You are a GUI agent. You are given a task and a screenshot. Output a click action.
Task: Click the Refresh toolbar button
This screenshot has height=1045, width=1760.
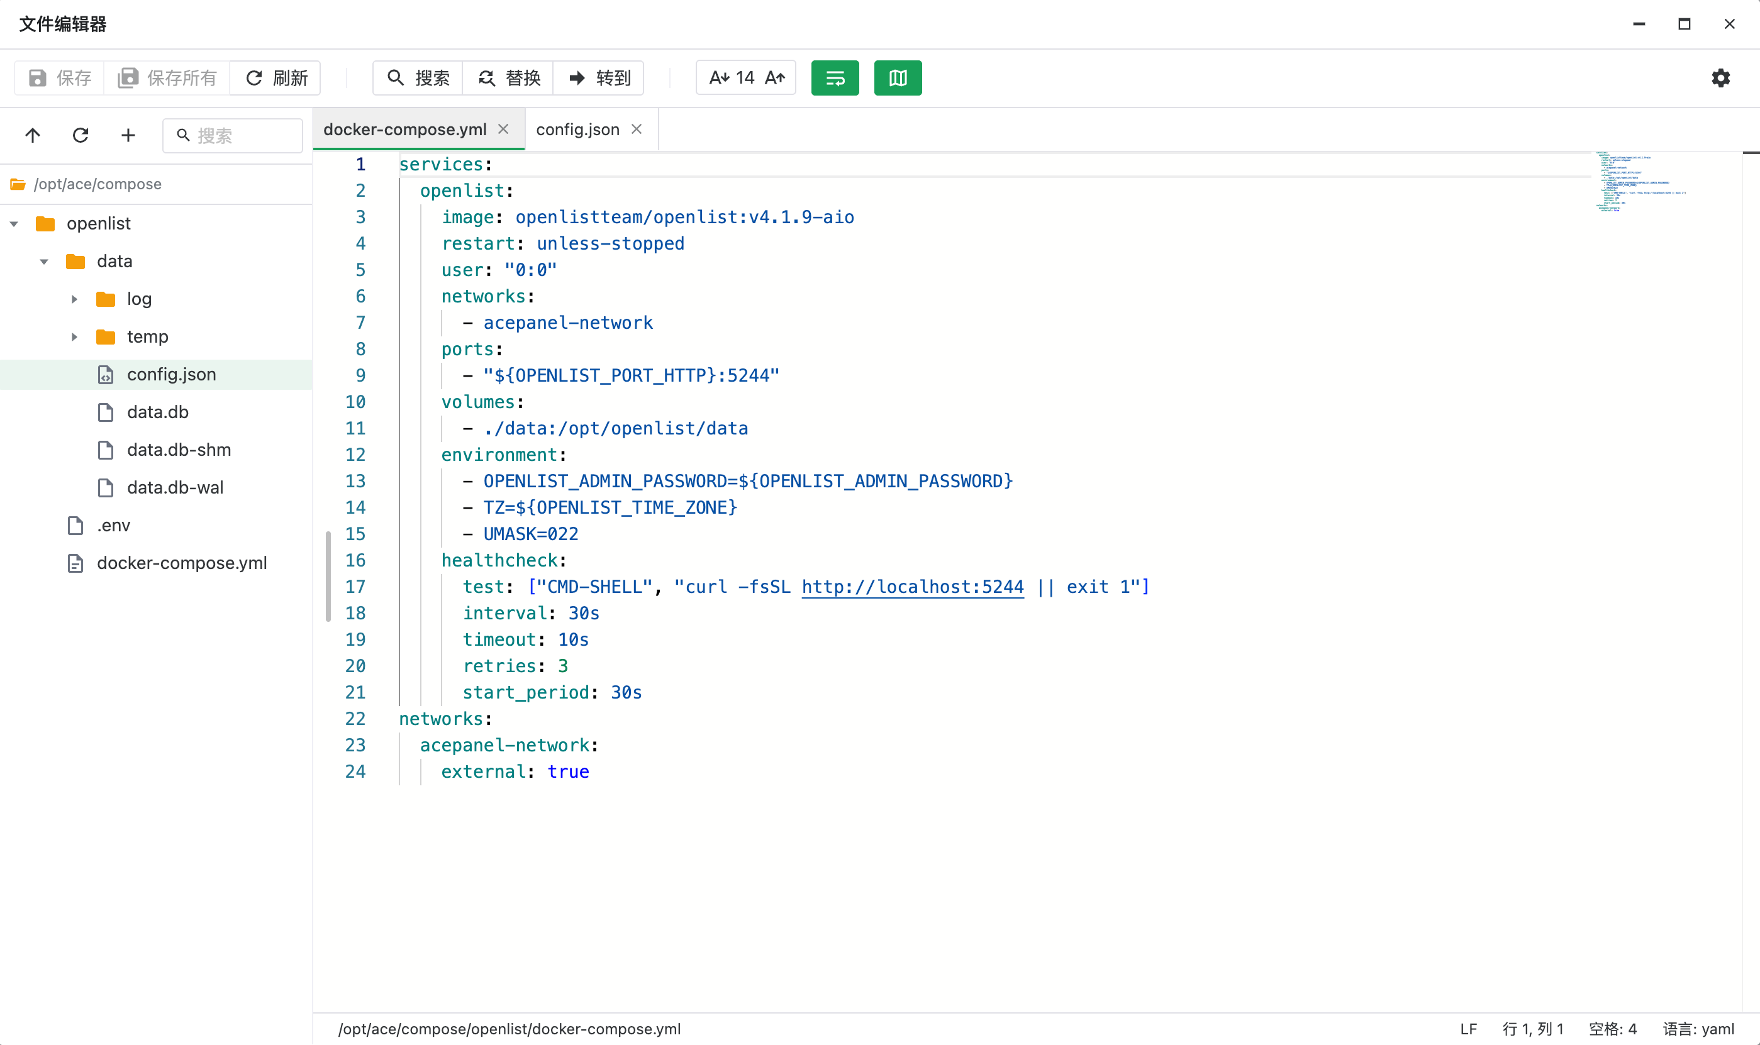(x=276, y=77)
